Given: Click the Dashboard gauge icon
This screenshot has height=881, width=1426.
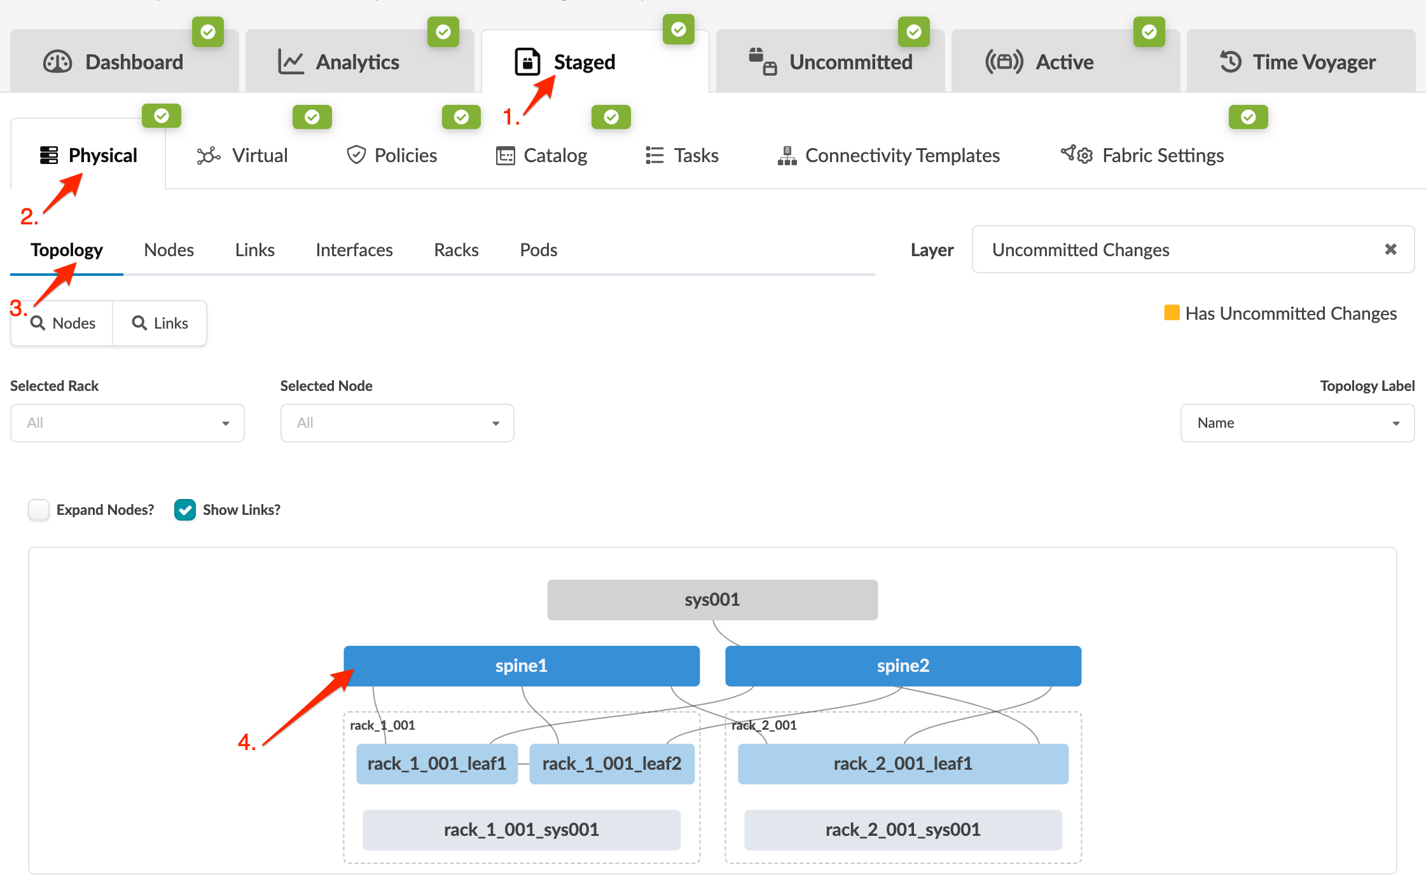Looking at the screenshot, I should pyautogui.click(x=57, y=62).
